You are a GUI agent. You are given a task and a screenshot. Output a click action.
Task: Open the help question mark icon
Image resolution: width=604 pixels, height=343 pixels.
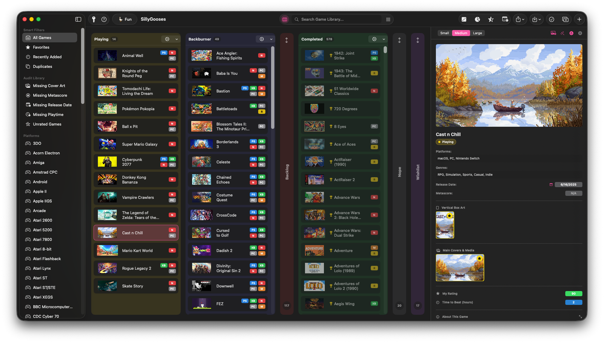104,19
